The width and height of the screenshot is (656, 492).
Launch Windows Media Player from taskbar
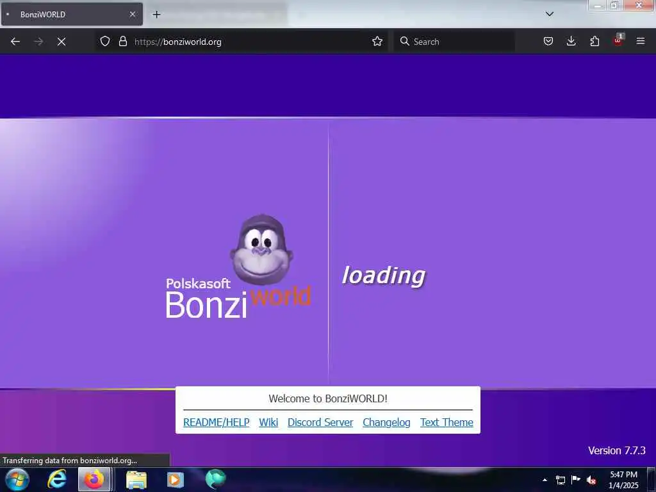coord(176,480)
